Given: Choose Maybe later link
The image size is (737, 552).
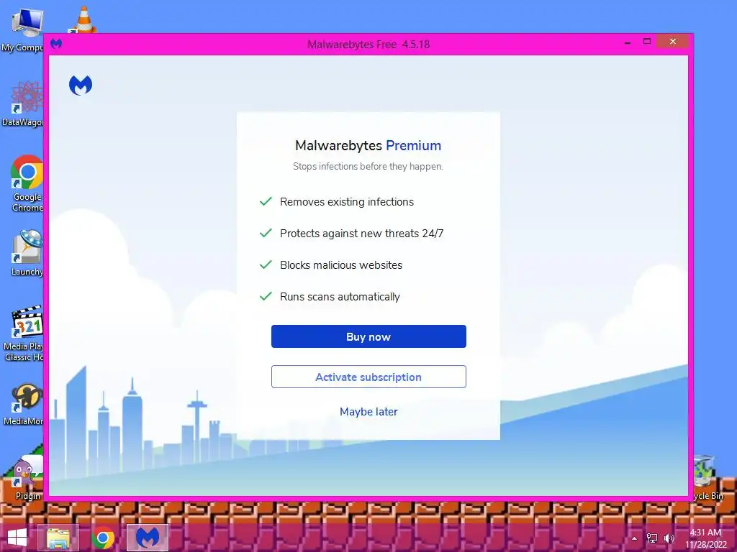Looking at the screenshot, I should point(368,412).
